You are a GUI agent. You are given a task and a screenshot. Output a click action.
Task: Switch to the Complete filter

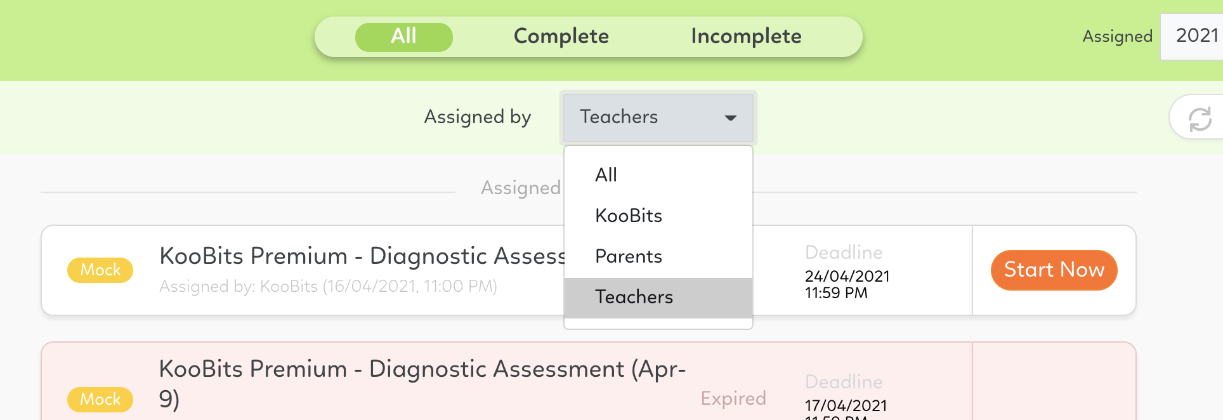(x=561, y=37)
